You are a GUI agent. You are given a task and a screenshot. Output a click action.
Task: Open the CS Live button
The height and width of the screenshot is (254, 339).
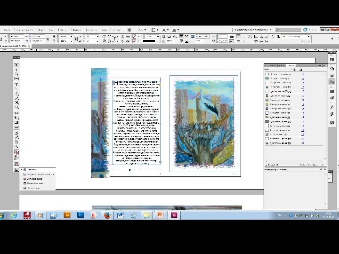310,30
